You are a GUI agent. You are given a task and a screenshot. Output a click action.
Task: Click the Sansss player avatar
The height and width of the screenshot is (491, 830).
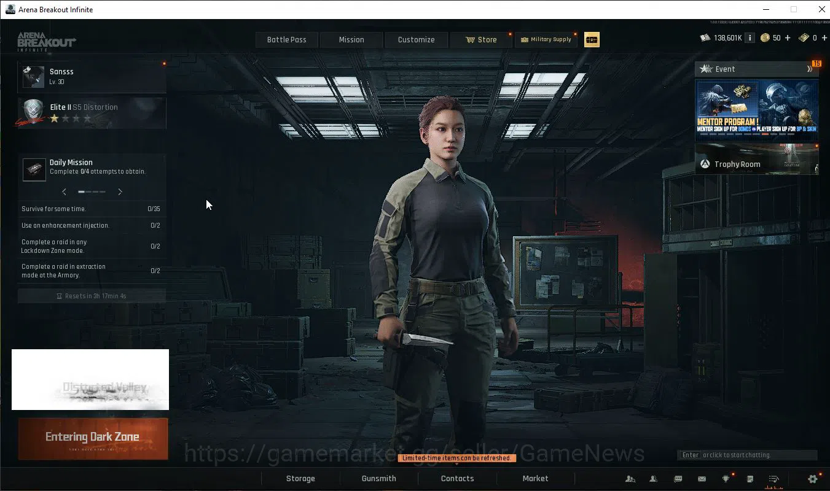tap(33, 77)
